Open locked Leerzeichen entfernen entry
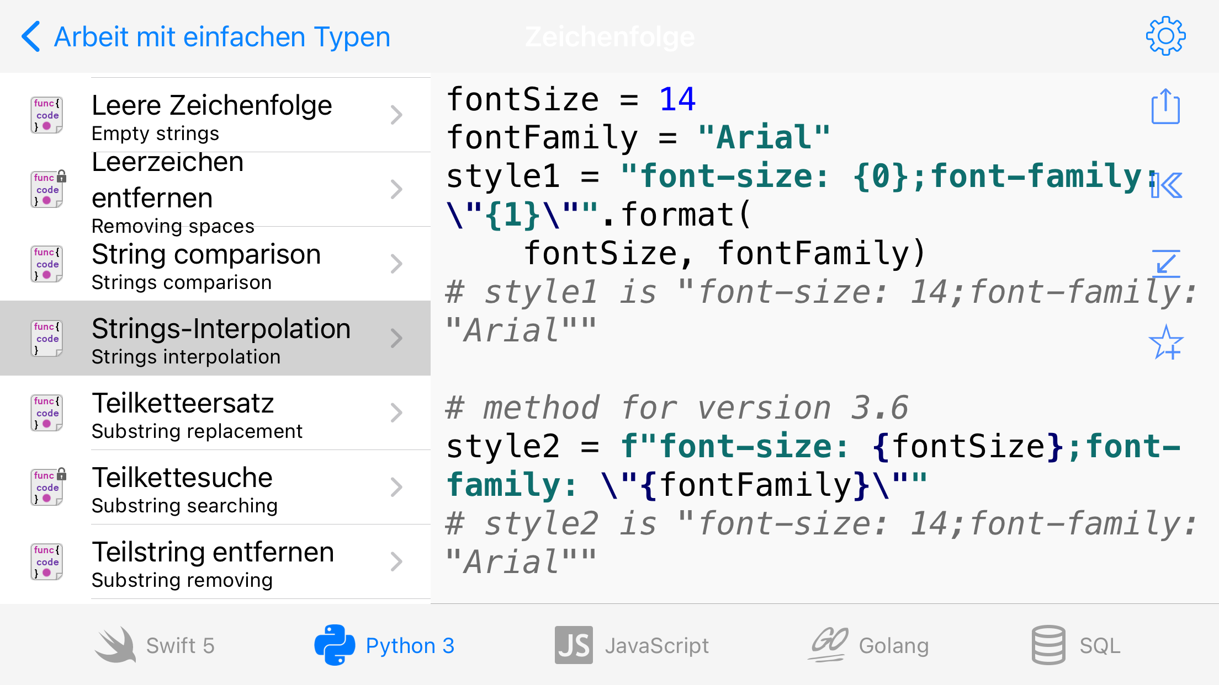This screenshot has height=685, width=1219. (221, 189)
